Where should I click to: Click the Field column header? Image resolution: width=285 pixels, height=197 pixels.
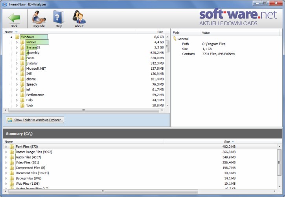[176, 33]
